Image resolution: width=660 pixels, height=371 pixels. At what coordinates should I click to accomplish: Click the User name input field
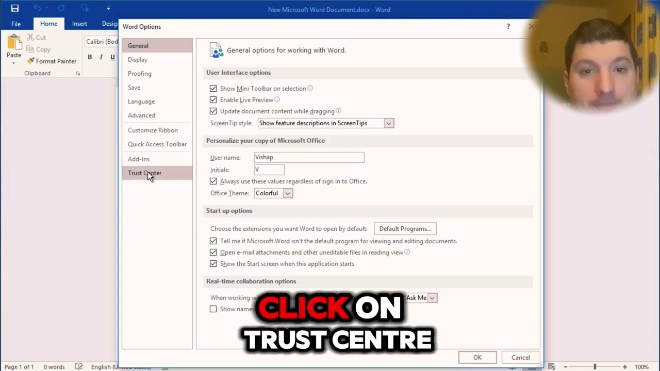pyautogui.click(x=309, y=158)
